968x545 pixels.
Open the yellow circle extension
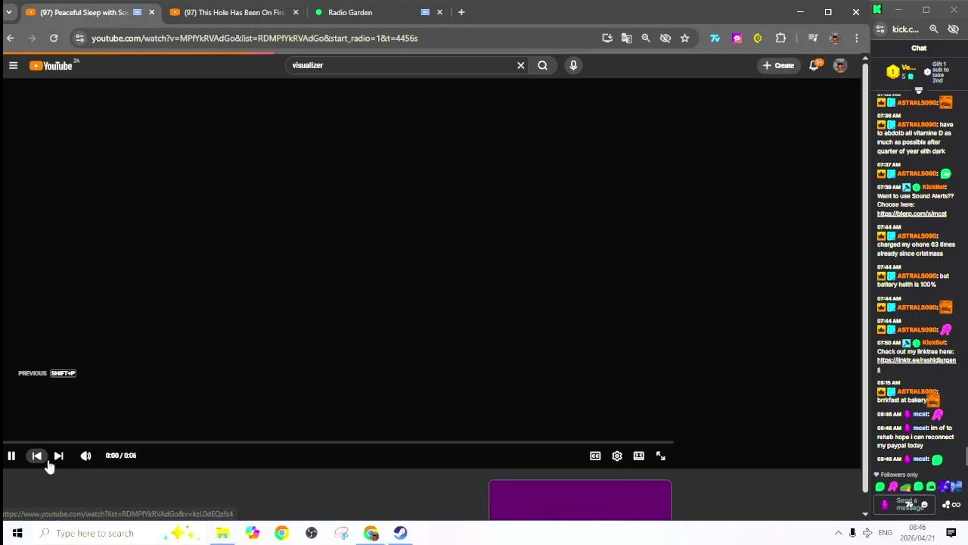pyautogui.click(x=758, y=38)
